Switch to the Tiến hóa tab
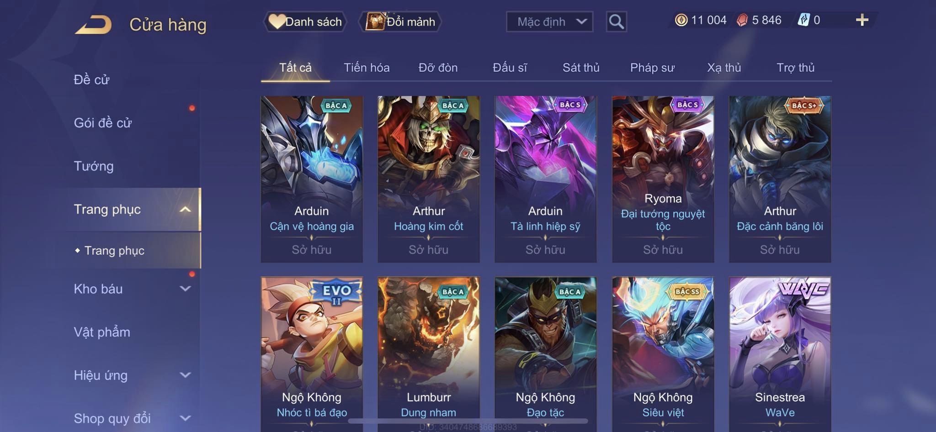Viewport: 936px width, 432px height. click(x=367, y=68)
